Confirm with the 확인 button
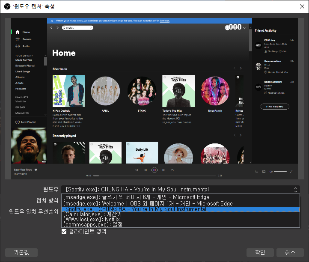Image resolution: width=309 pixels, height=262 pixels. click(x=260, y=252)
